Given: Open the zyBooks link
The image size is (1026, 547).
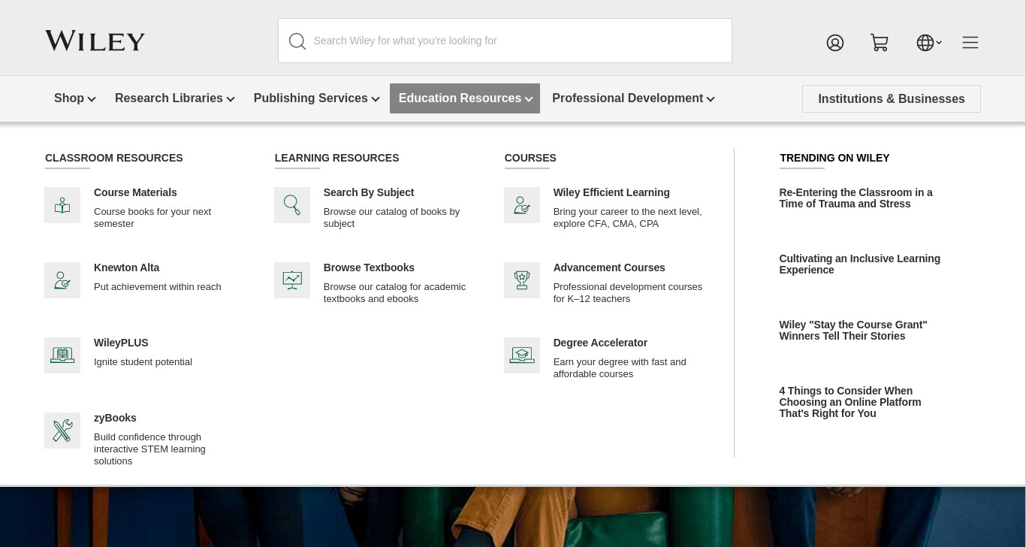Looking at the screenshot, I should click(x=115, y=419).
